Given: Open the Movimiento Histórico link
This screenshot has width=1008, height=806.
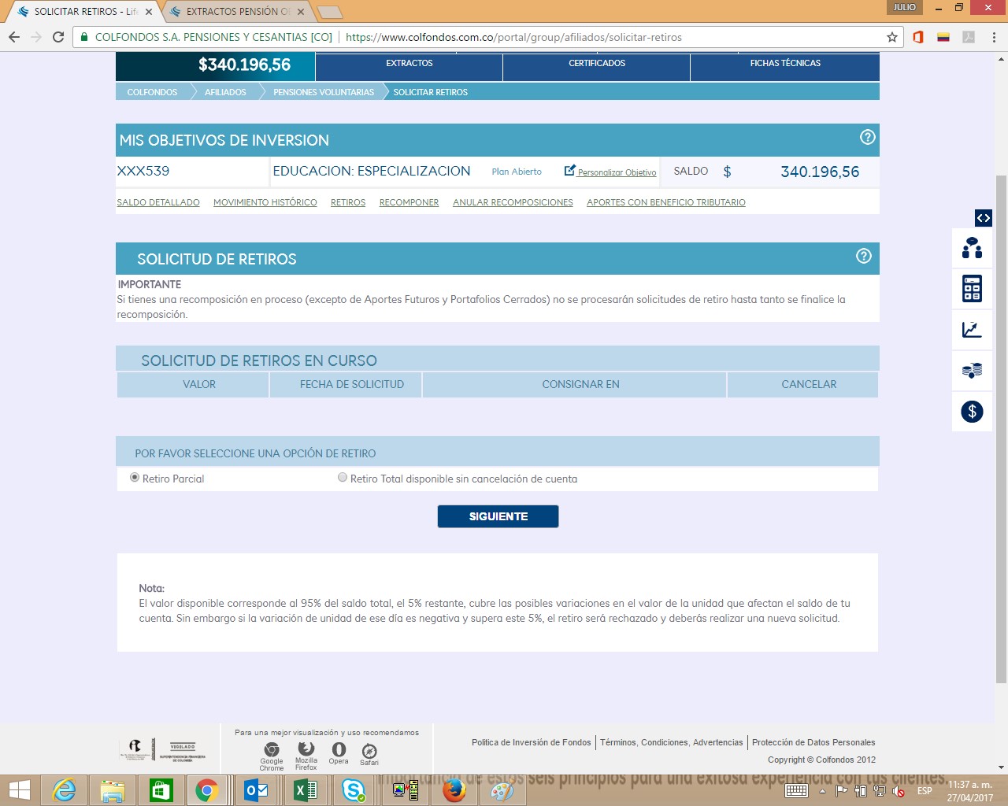Looking at the screenshot, I should (265, 203).
